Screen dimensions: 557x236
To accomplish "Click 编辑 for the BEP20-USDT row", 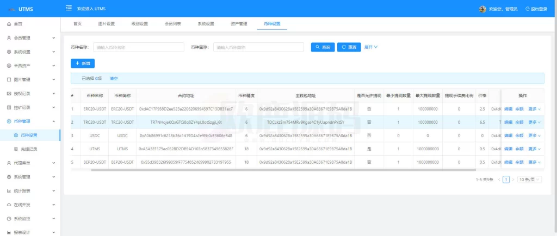I will tap(509, 162).
